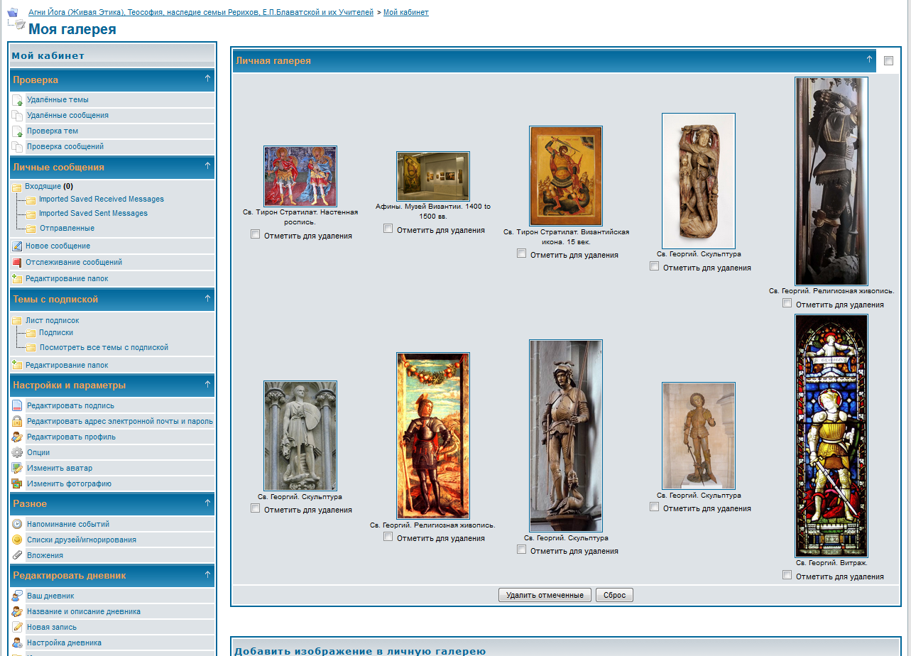Click the clock icon for Напоминание событий

click(x=18, y=525)
